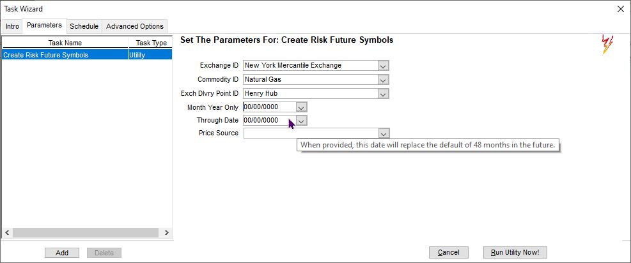Screen dimensions: 631x263
Task: Click the Cancel button
Action: pyautogui.click(x=449, y=253)
